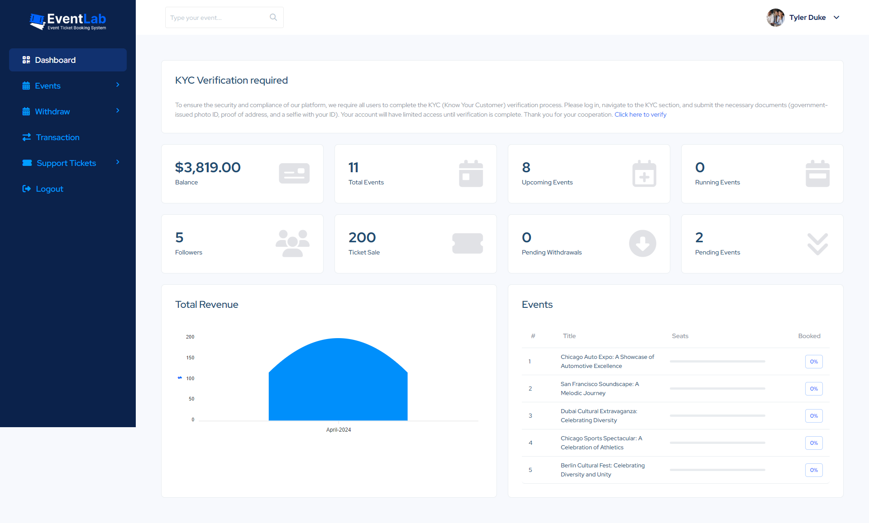Expand the Support Tickets submenu
The image size is (869, 523).
pyautogui.click(x=117, y=162)
